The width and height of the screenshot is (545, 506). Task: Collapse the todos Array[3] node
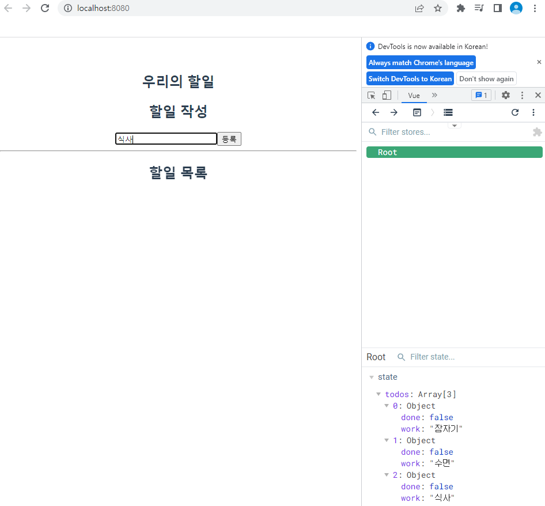[379, 394]
